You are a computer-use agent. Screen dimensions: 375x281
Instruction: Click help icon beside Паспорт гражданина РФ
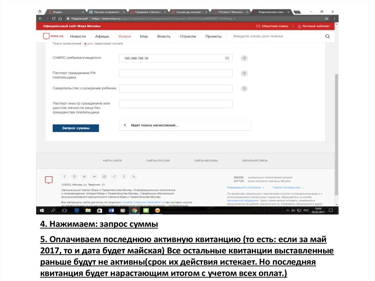click(244, 74)
